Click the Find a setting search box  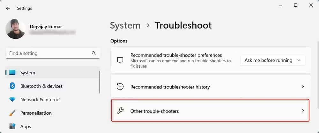48,53
